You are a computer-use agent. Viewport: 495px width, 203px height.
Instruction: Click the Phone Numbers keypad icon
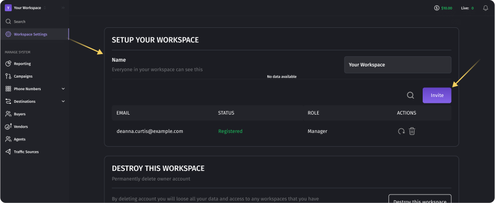tap(8, 89)
